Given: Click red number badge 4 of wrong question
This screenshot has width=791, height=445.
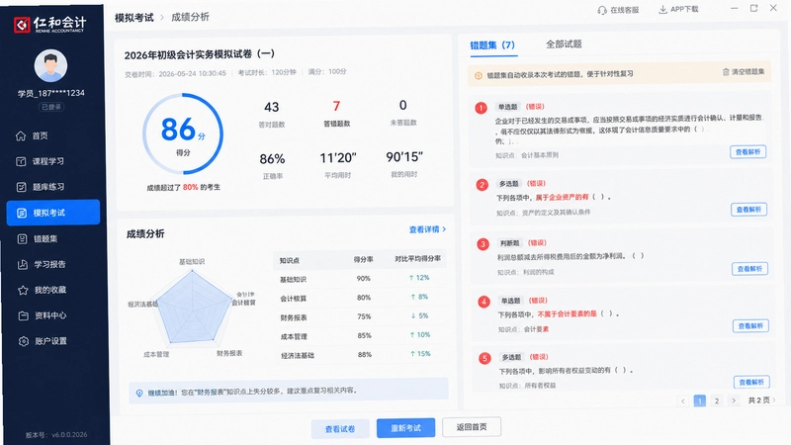Looking at the screenshot, I should (x=483, y=302).
